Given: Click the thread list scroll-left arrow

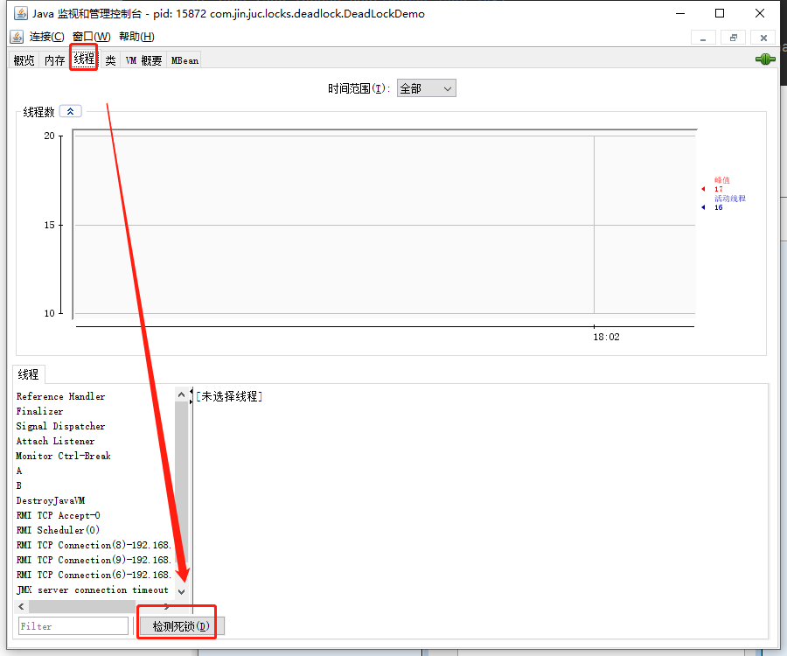Looking at the screenshot, I should [21, 606].
